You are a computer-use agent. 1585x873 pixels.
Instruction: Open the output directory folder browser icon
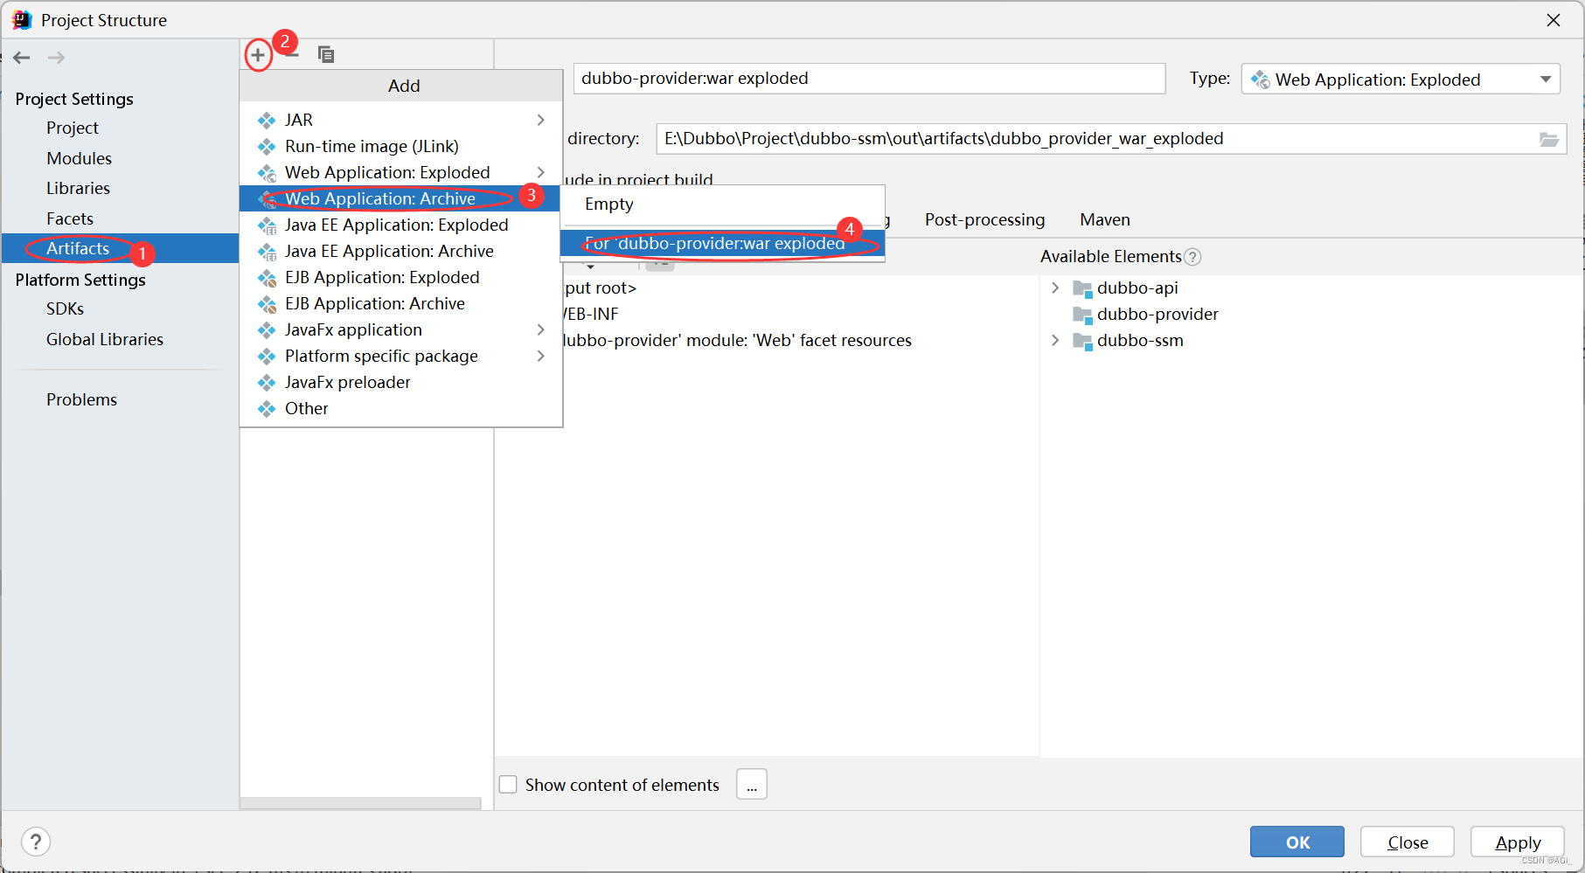point(1549,138)
